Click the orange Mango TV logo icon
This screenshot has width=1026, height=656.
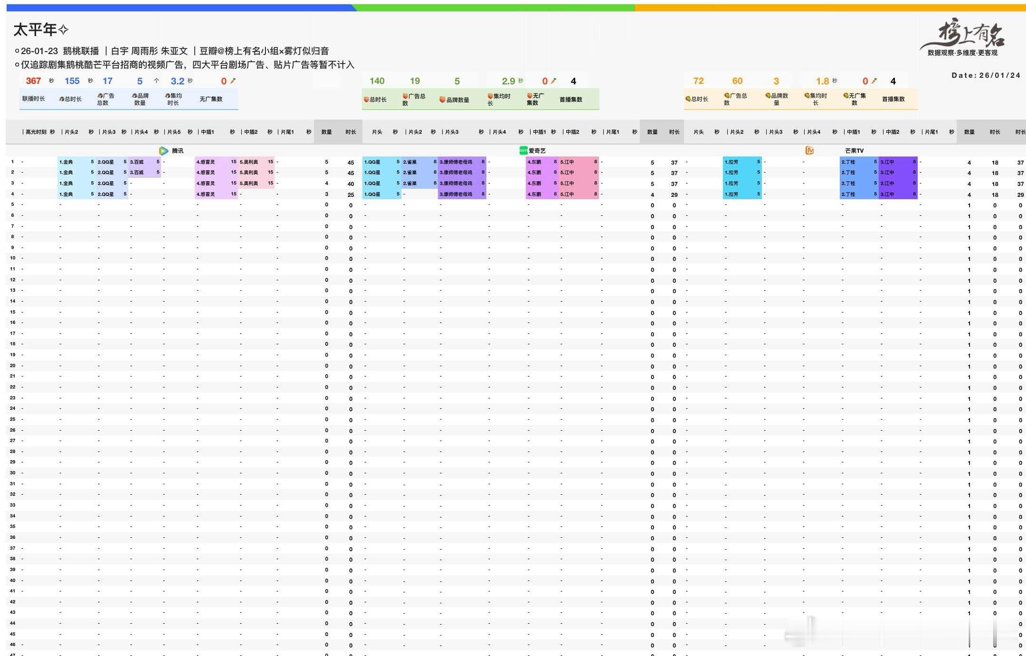pyautogui.click(x=810, y=150)
